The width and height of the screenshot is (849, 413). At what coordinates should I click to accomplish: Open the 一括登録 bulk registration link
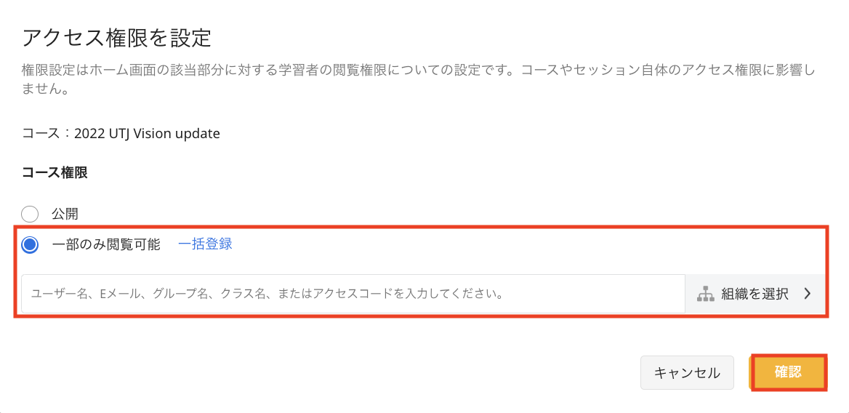205,244
